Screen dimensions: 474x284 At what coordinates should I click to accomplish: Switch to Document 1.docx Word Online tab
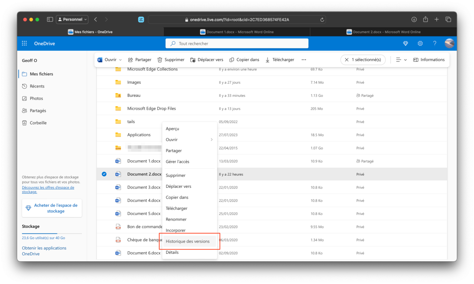[x=237, y=32]
